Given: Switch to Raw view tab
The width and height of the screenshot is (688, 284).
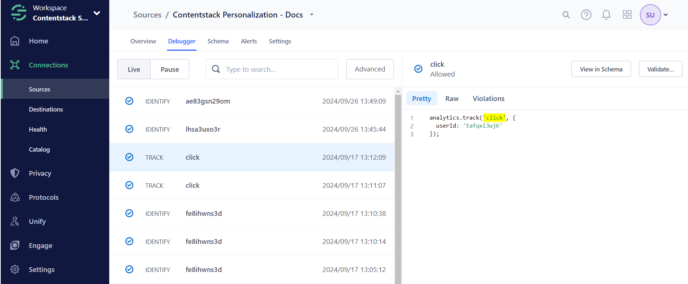Looking at the screenshot, I should click(x=452, y=98).
